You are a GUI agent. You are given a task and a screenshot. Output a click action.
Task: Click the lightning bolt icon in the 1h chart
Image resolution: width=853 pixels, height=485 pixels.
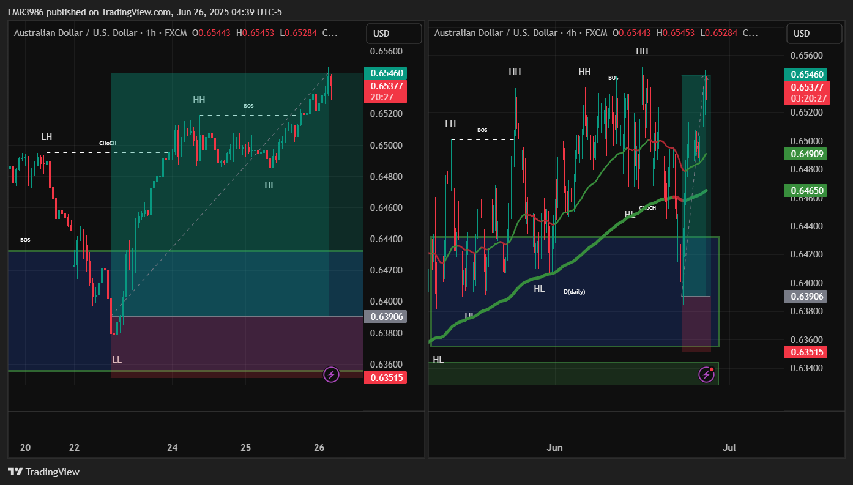click(331, 374)
